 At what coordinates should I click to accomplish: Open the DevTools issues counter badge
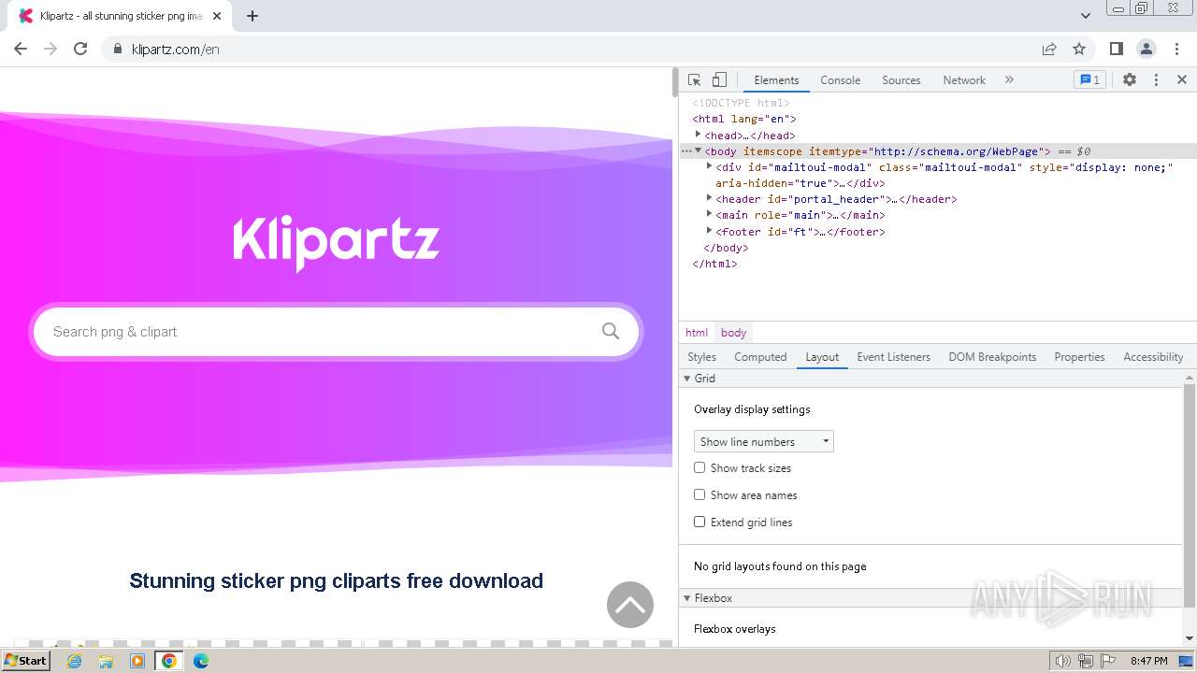pos(1090,80)
